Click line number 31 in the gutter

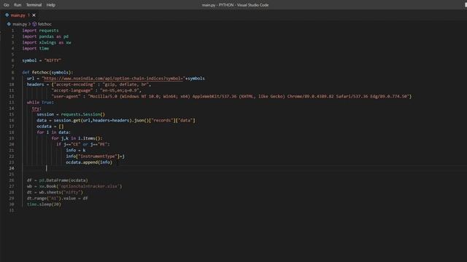[12, 210]
